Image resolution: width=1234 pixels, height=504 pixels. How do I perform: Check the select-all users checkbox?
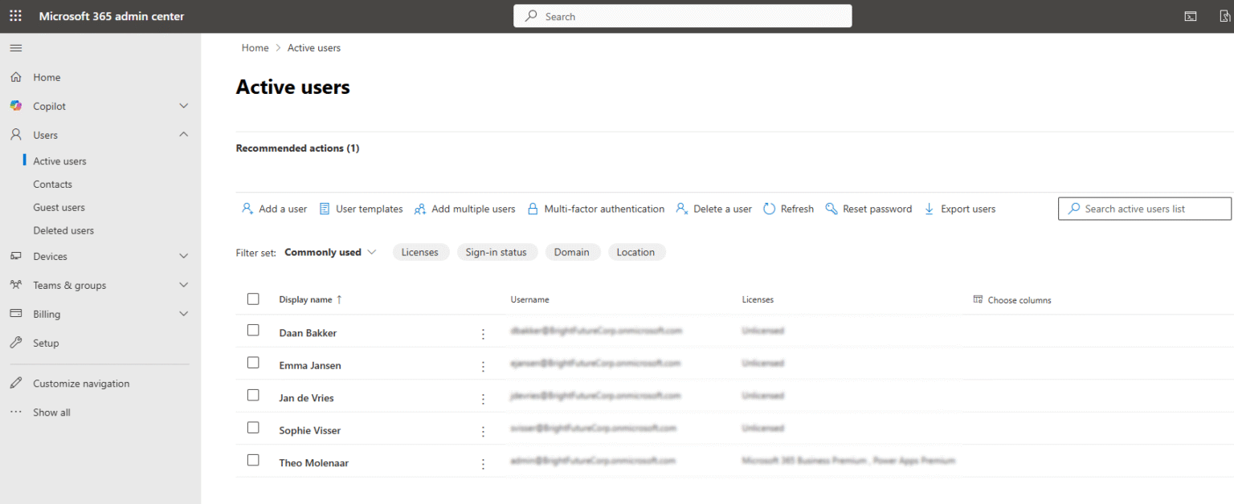253,298
